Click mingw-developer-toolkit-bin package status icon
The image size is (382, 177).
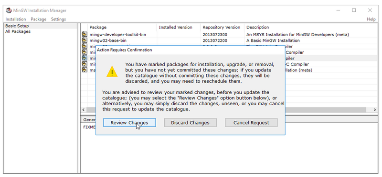pos(85,34)
